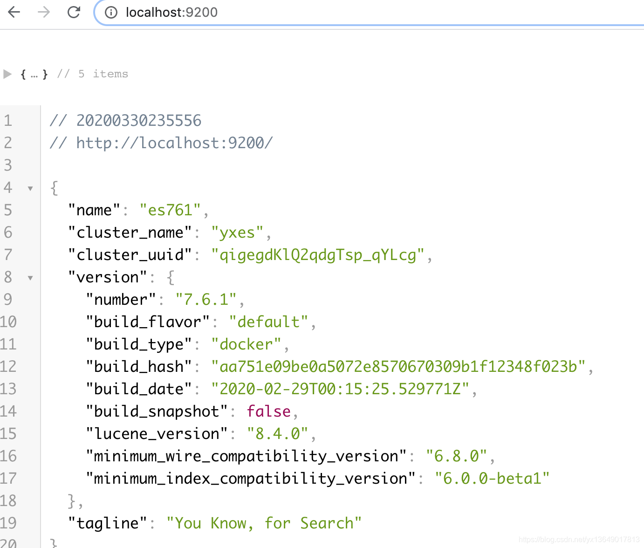The image size is (644, 548).
Task: Reload the localhost:9200 page
Action: (x=74, y=12)
